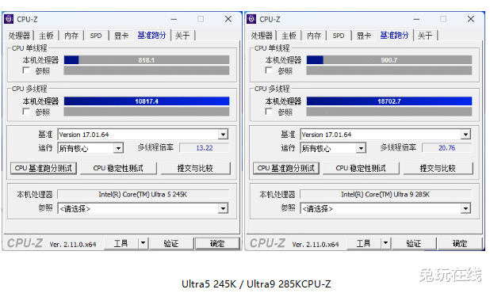Screen dimensions: 490x293
Task: Click single-thread score bar 818.1
Action: click(x=147, y=60)
